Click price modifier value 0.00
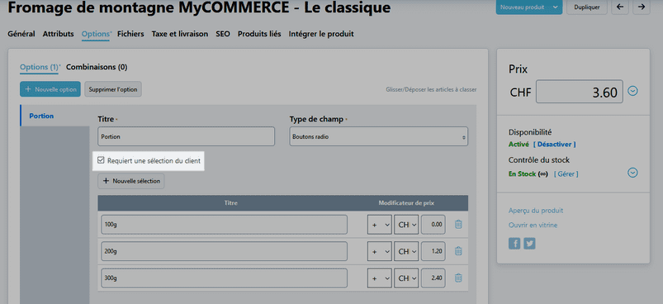Screen dimensions: 663x304 (433, 225)
